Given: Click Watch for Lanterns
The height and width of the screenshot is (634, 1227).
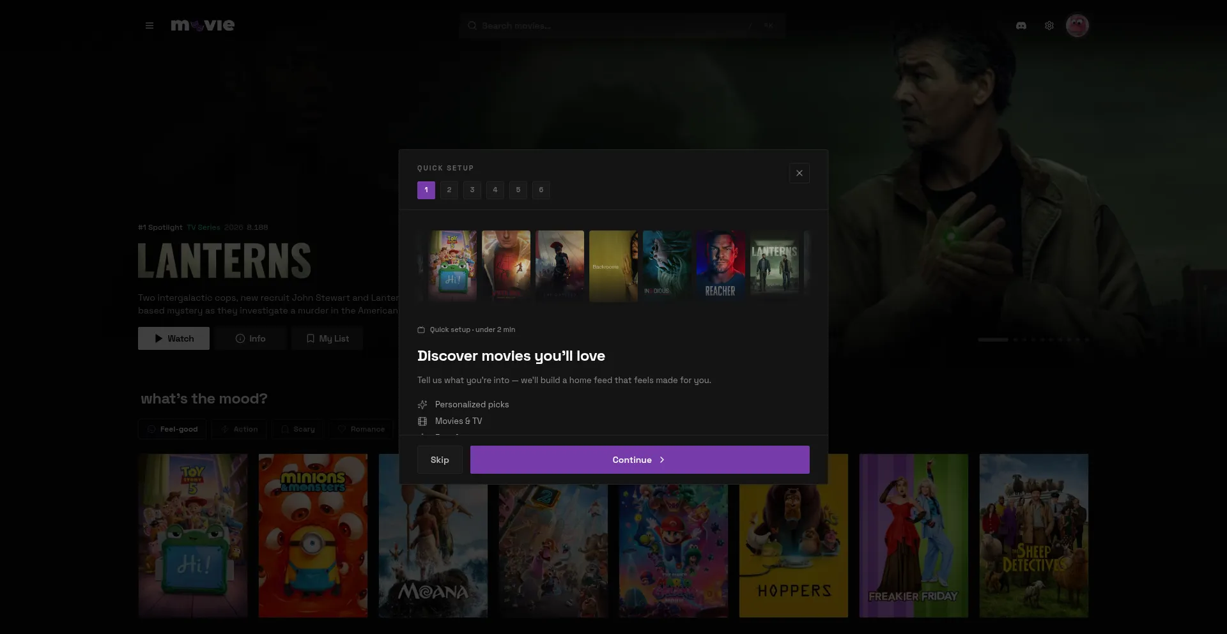Looking at the screenshot, I should coord(174,338).
